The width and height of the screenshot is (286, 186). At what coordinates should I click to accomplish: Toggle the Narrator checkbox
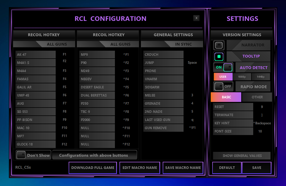[x=219, y=45]
